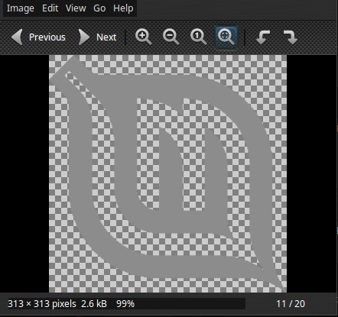This screenshot has width=338, height=317.
Task: Go to the Next image
Action: (97, 37)
